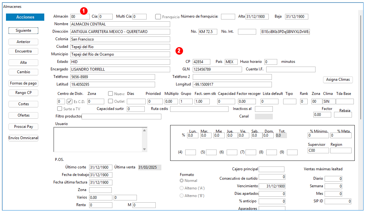Click the Asigna Climas button
Image resolution: width=367 pixels, height=213 pixels.
[x=338, y=79]
